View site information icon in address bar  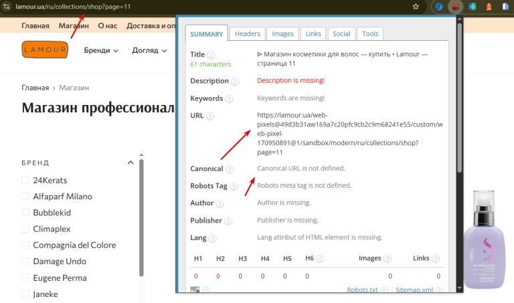[6, 7]
